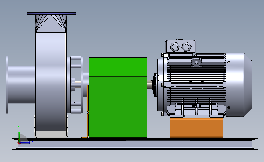Viewport: 264px width, 162px height.
Task: Click the blue Z axis arrow of triad
Action: pos(25,143)
